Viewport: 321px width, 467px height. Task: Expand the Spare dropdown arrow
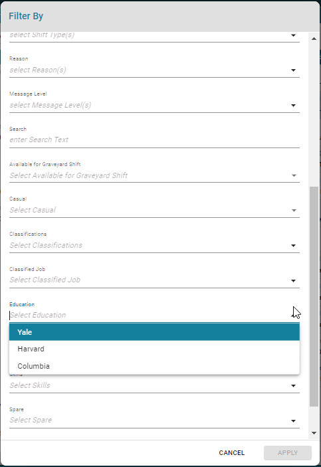[293, 421]
